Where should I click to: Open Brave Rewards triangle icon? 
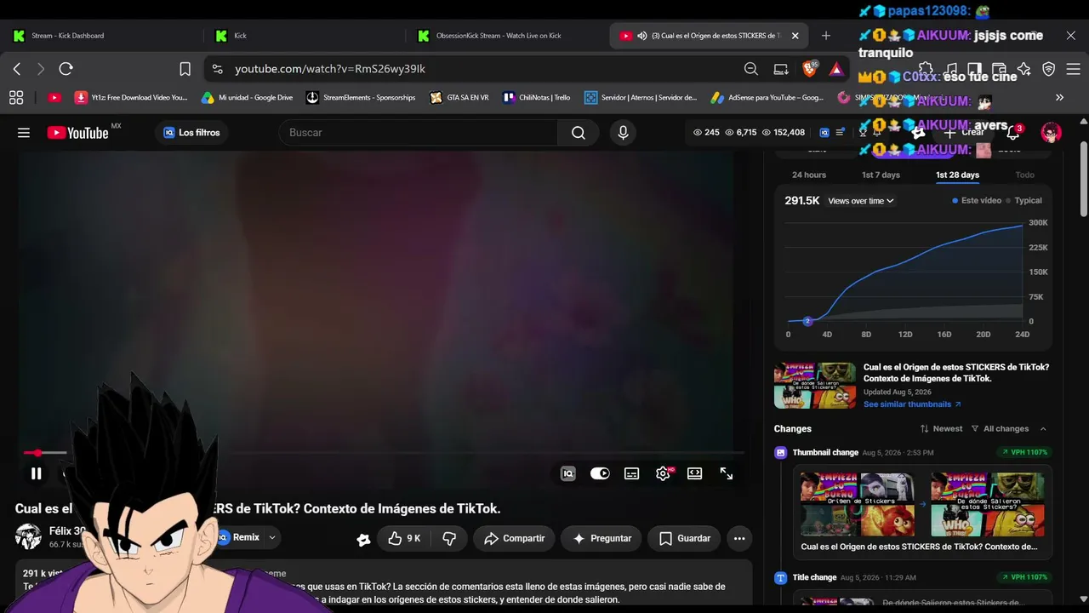coord(837,69)
